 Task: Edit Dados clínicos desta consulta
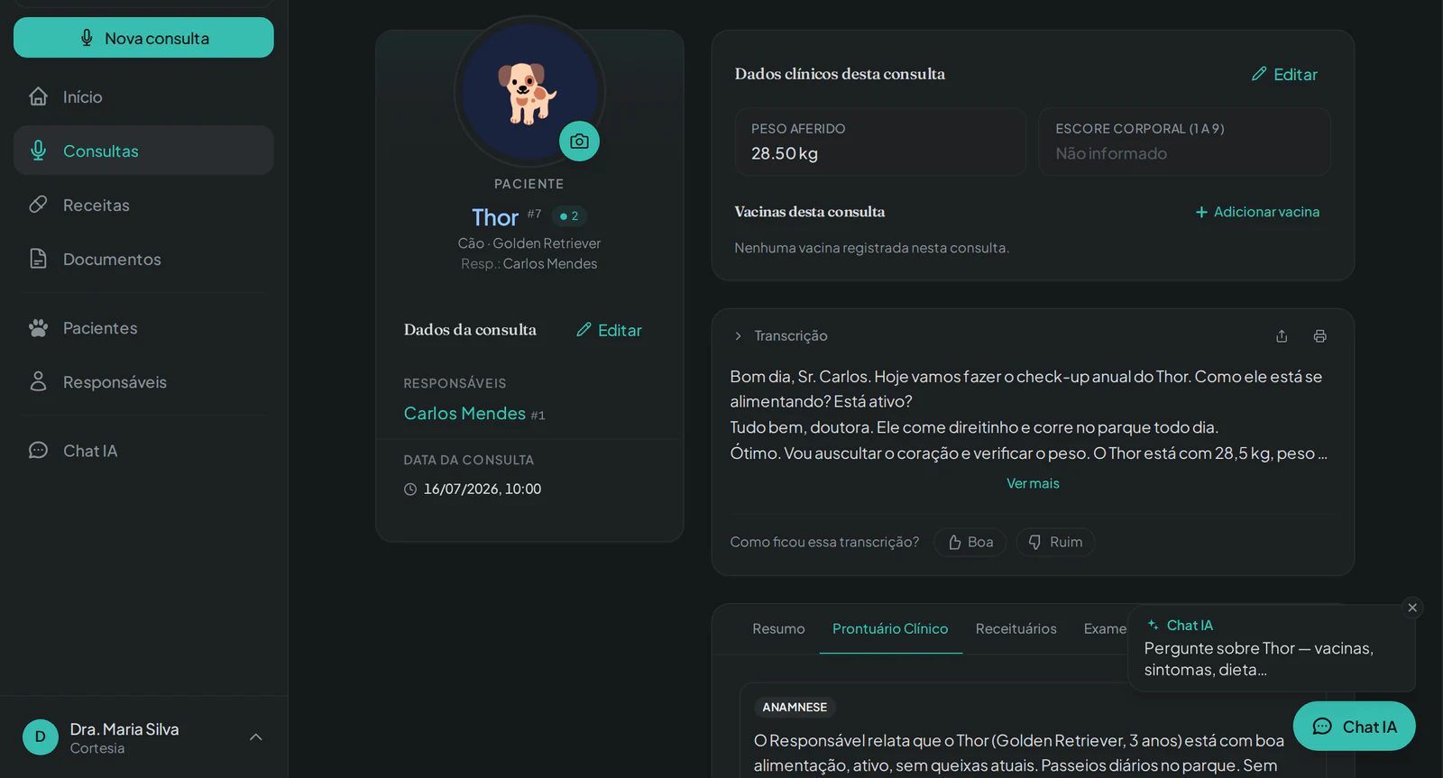[1284, 74]
